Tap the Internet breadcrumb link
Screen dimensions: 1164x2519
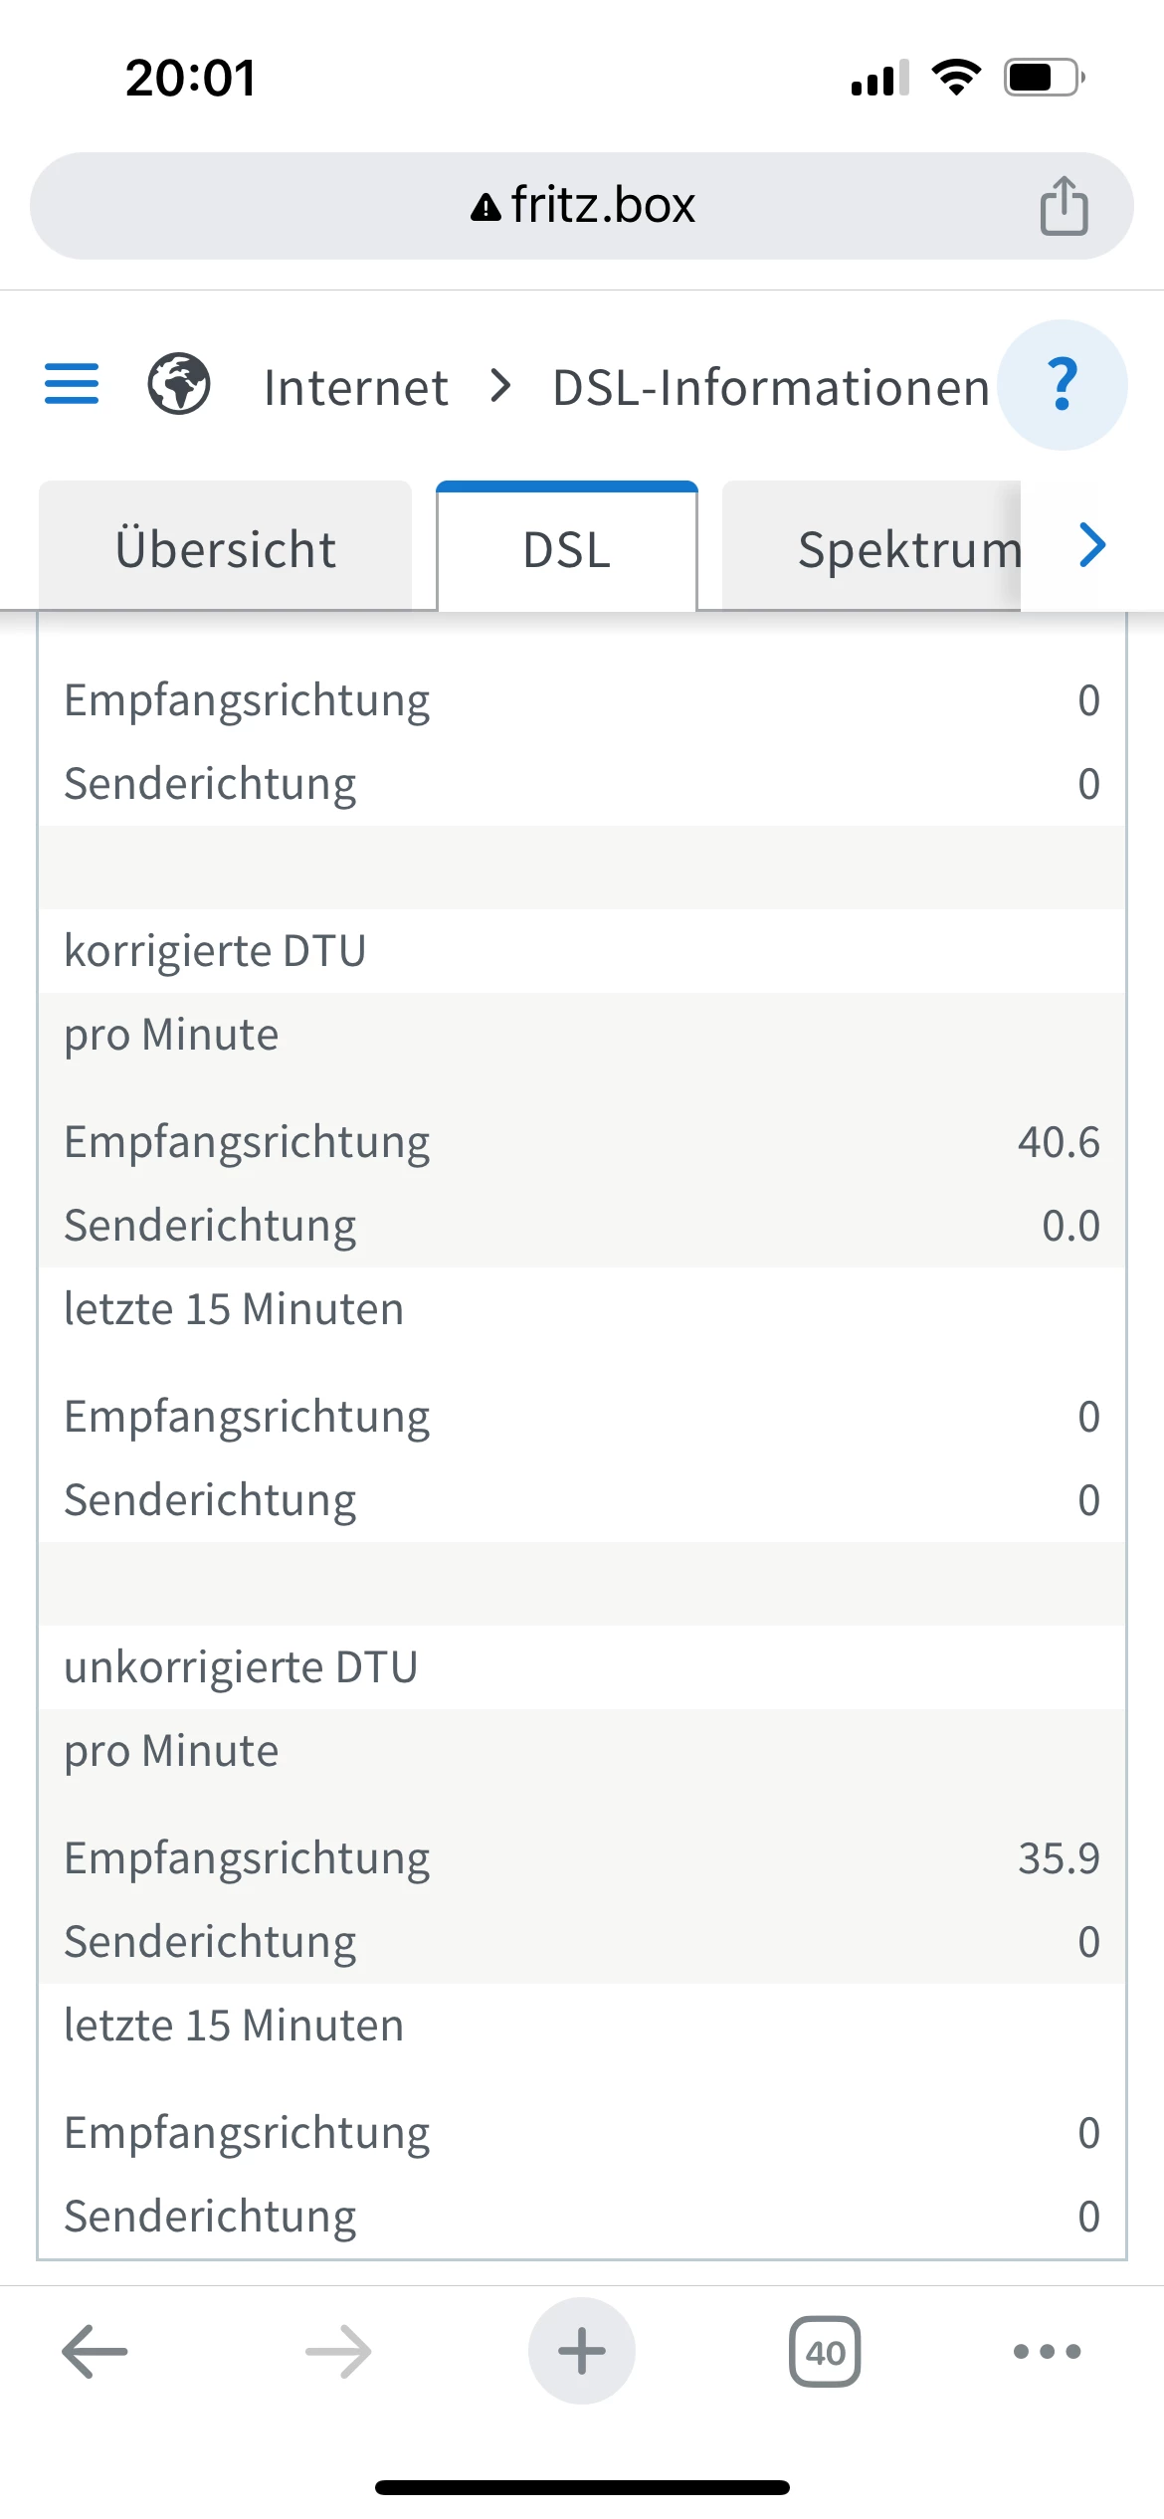coord(355,387)
